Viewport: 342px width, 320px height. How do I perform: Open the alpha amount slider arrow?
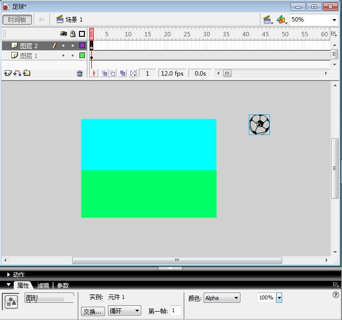tap(279, 298)
